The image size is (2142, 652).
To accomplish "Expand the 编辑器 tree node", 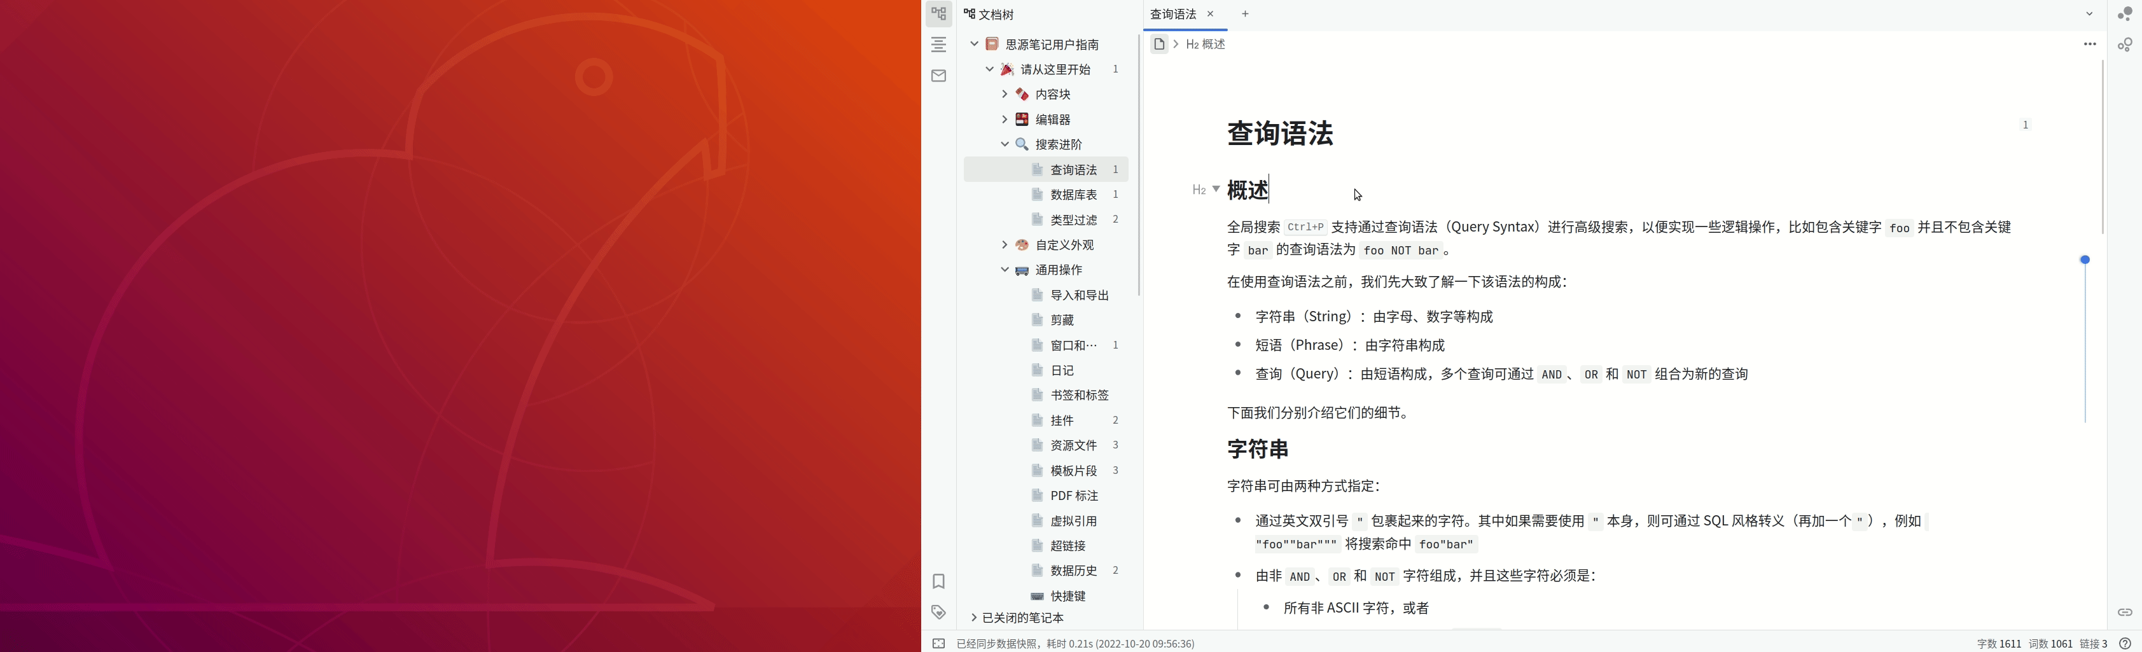I will coord(1005,119).
